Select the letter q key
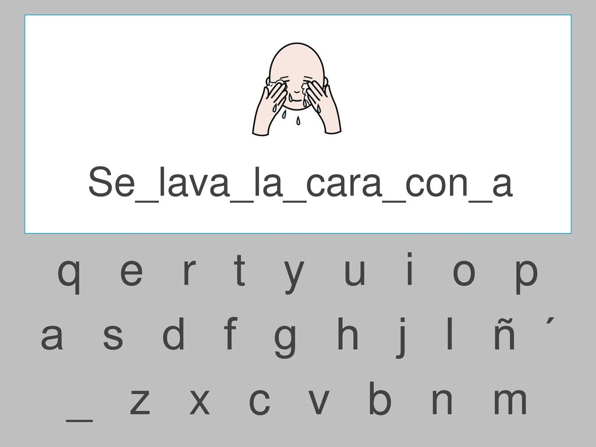The image size is (596, 447). (x=69, y=276)
